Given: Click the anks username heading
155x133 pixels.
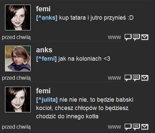Looking at the screenshot, I should point(44,50).
